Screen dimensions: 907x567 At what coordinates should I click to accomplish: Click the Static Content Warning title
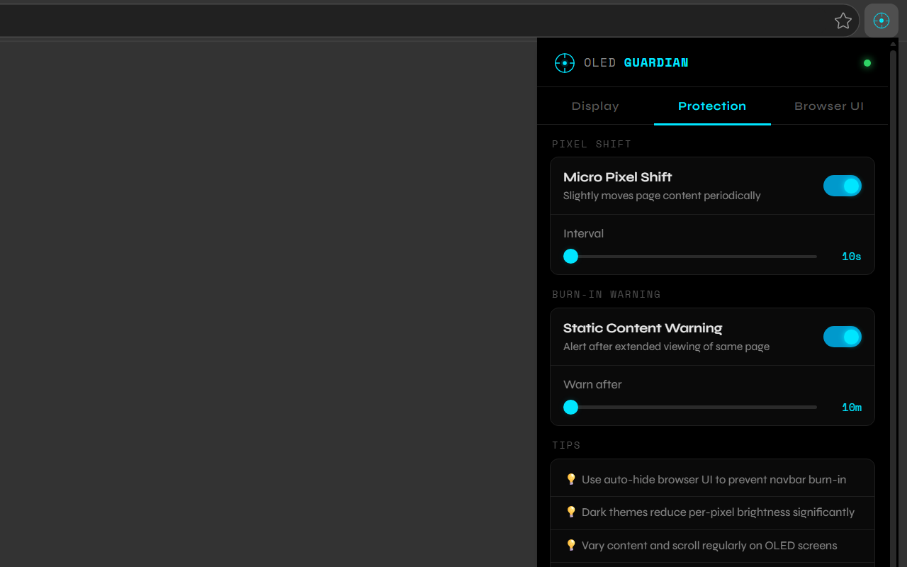643,328
